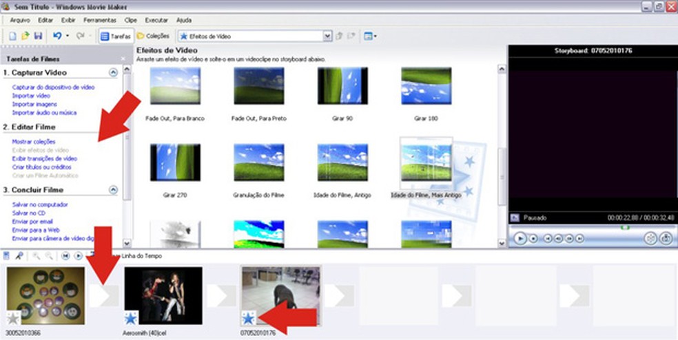Click the preview seek bar position marker
Viewport: 678px width, 340px height.
625,226
